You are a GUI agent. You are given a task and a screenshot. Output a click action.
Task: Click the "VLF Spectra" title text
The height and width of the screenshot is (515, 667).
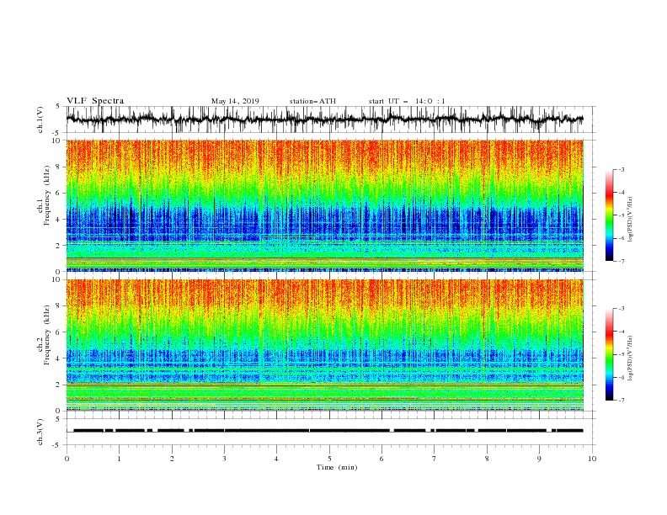click(95, 101)
